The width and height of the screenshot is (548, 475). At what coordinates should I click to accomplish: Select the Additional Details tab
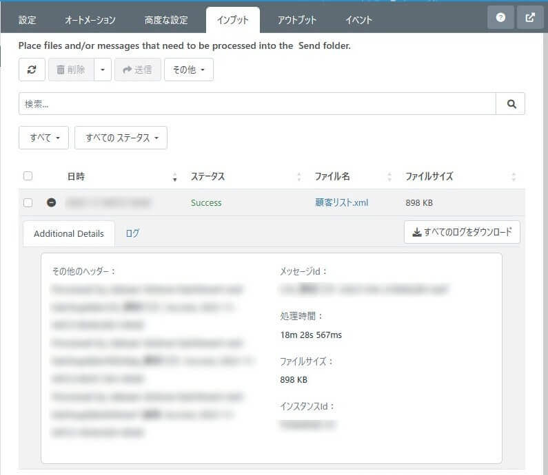point(69,233)
